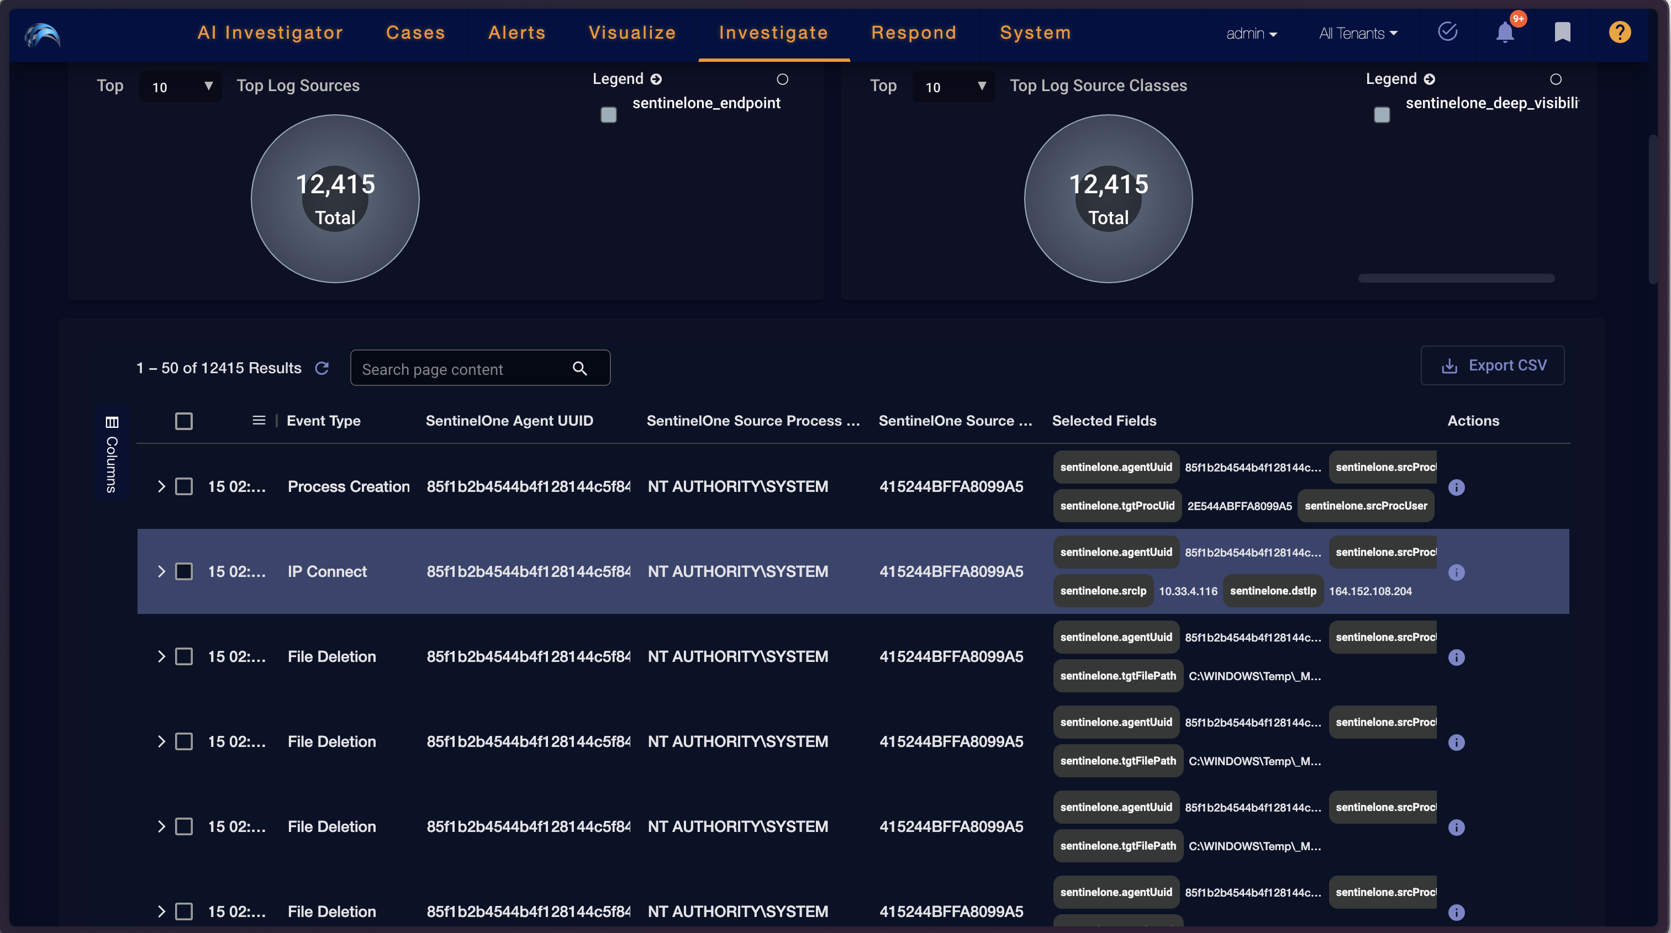Click the 164.152.108.204 destination IP value

(x=1370, y=591)
